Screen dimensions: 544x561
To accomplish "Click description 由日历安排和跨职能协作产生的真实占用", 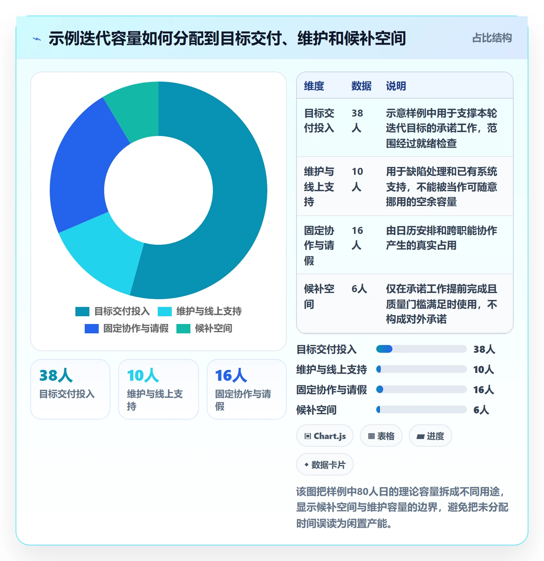I will (441, 238).
